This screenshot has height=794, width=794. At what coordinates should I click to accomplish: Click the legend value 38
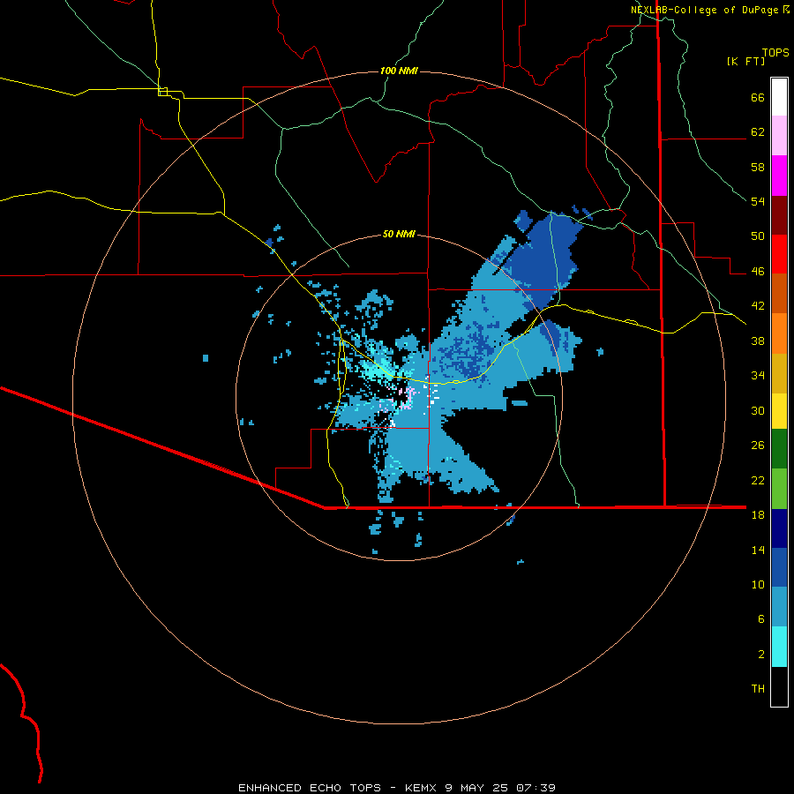tap(758, 341)
